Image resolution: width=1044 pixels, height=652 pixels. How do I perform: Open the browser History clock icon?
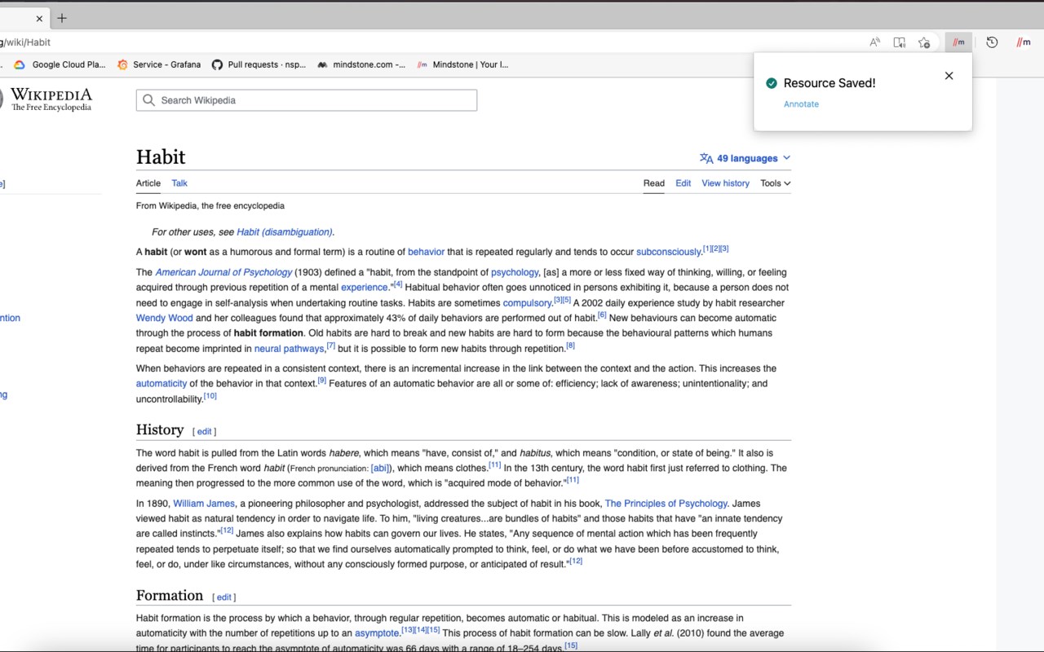(x=992, y=42)
